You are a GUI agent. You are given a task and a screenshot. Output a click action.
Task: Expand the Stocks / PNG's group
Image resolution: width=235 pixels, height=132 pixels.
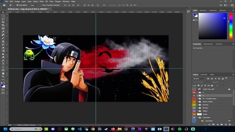click(198, 102)
